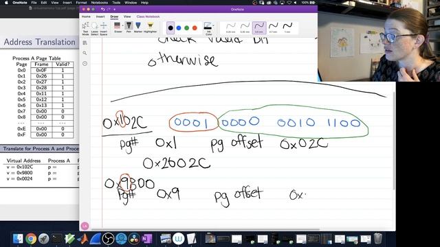
Task: Select the Eraser tool
Action: tap(118, 27)
